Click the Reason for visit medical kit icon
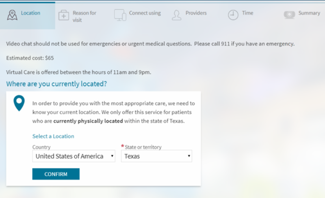 [64, 15]
